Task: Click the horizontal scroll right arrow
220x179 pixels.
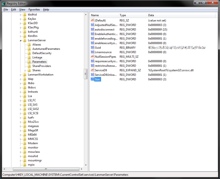Action: tap(82, 169)
